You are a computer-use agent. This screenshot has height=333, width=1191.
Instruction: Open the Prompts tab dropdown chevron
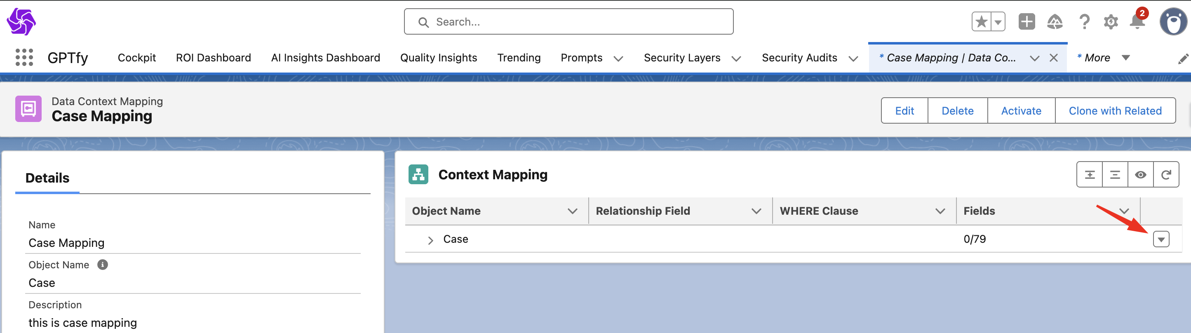(x=618, y=58)
